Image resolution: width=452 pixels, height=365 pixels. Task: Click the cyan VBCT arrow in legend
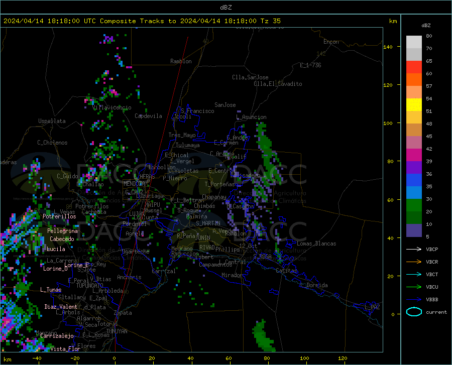pyautogui.click(x=414, y=274)
